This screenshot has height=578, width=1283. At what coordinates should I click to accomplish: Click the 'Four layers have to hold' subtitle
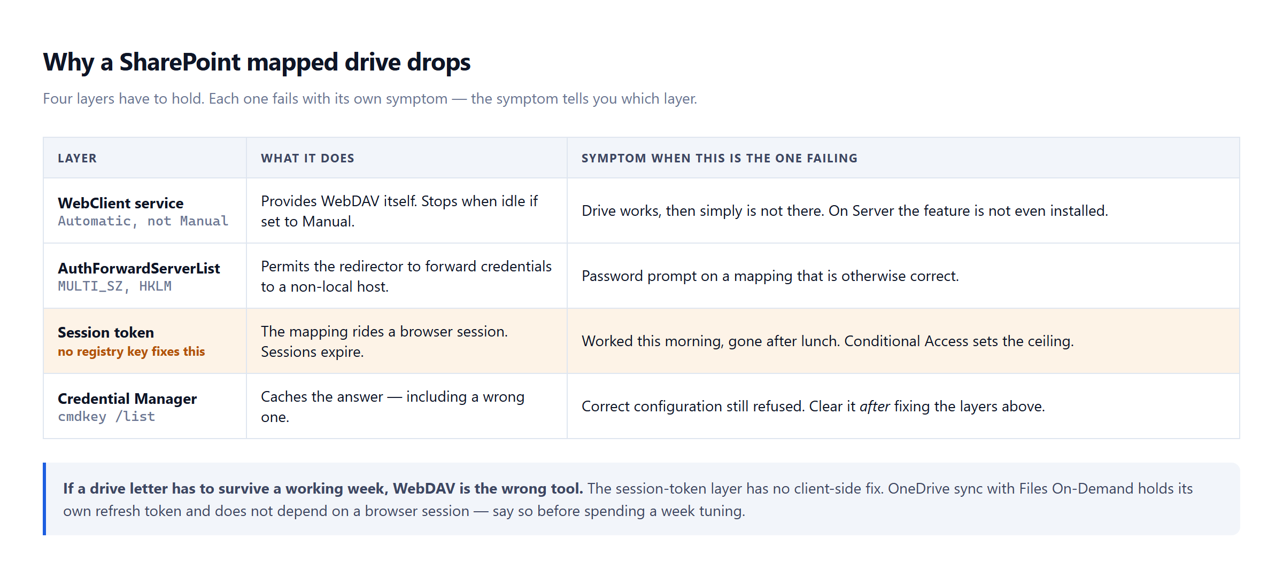coord(370,99)
